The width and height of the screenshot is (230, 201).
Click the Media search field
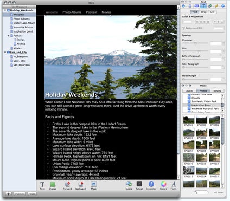[201, 192]
